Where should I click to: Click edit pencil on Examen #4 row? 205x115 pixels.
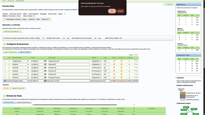tap(9, 71)
